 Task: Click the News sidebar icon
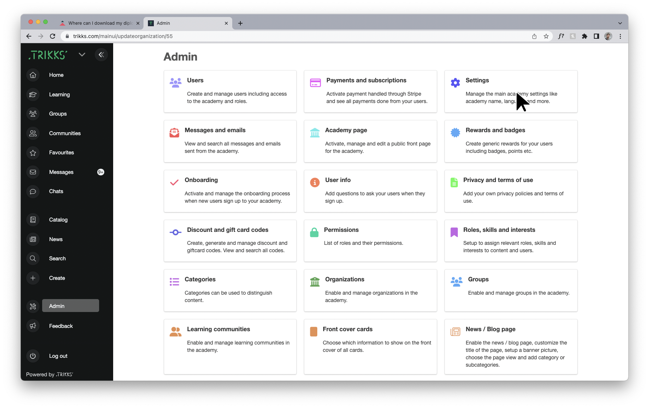(33, 239)
